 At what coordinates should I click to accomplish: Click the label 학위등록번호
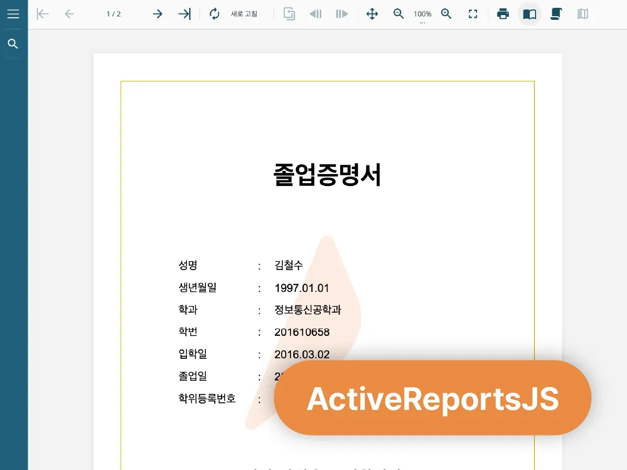coord(207,398)
